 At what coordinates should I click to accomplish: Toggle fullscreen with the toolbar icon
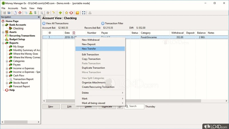click(x=84, y=13)
